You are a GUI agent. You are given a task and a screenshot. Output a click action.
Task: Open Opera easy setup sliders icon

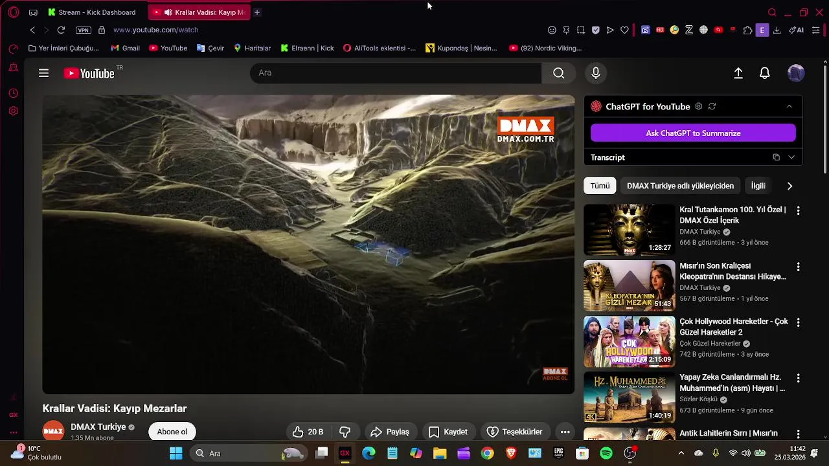[x=815, y=30]
